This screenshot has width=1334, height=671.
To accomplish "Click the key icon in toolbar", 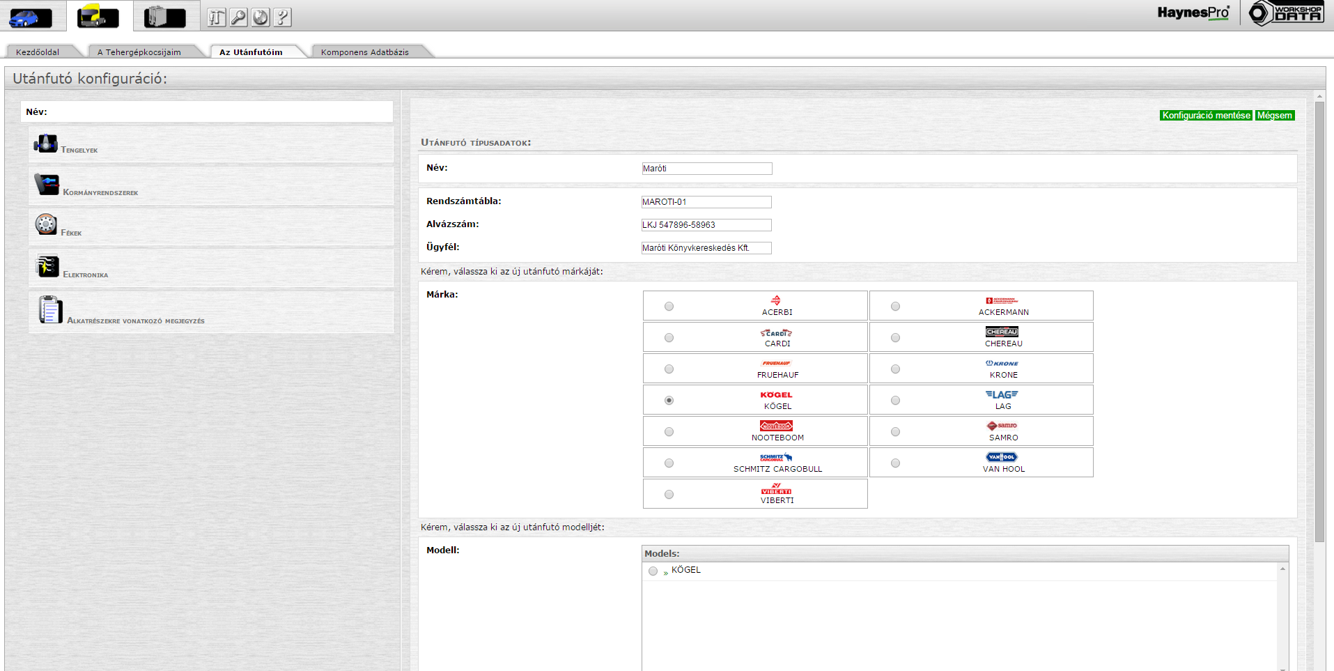I will (x=238, y=17).
